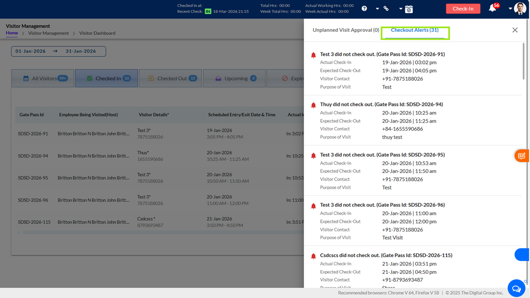Screen dimensions: 530x298
Task: Select the Checkout Alerts (31) tab
Action: (x=415, y=30)
